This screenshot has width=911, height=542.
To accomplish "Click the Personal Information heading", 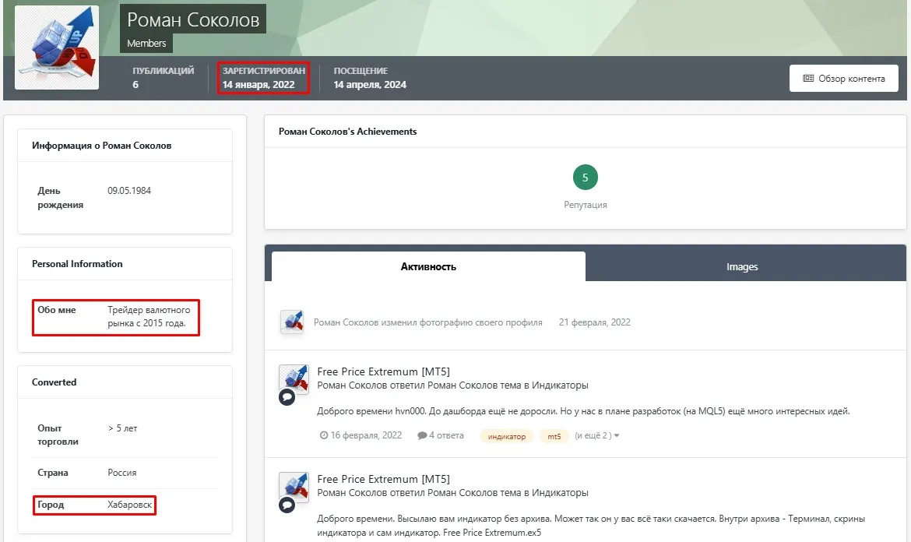I will (77, 264).
